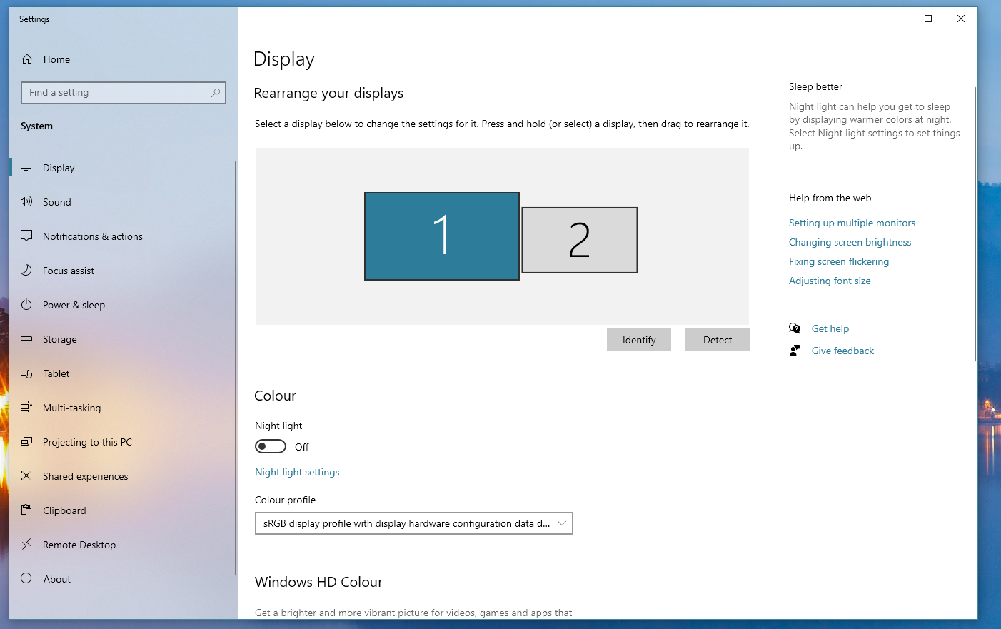The height and width of the screenshot is (629, 1001).
Task: Minimize the Settings window
Action: (895, 19)
